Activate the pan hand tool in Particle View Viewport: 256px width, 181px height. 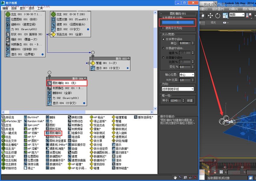click(x=175, y=177)
